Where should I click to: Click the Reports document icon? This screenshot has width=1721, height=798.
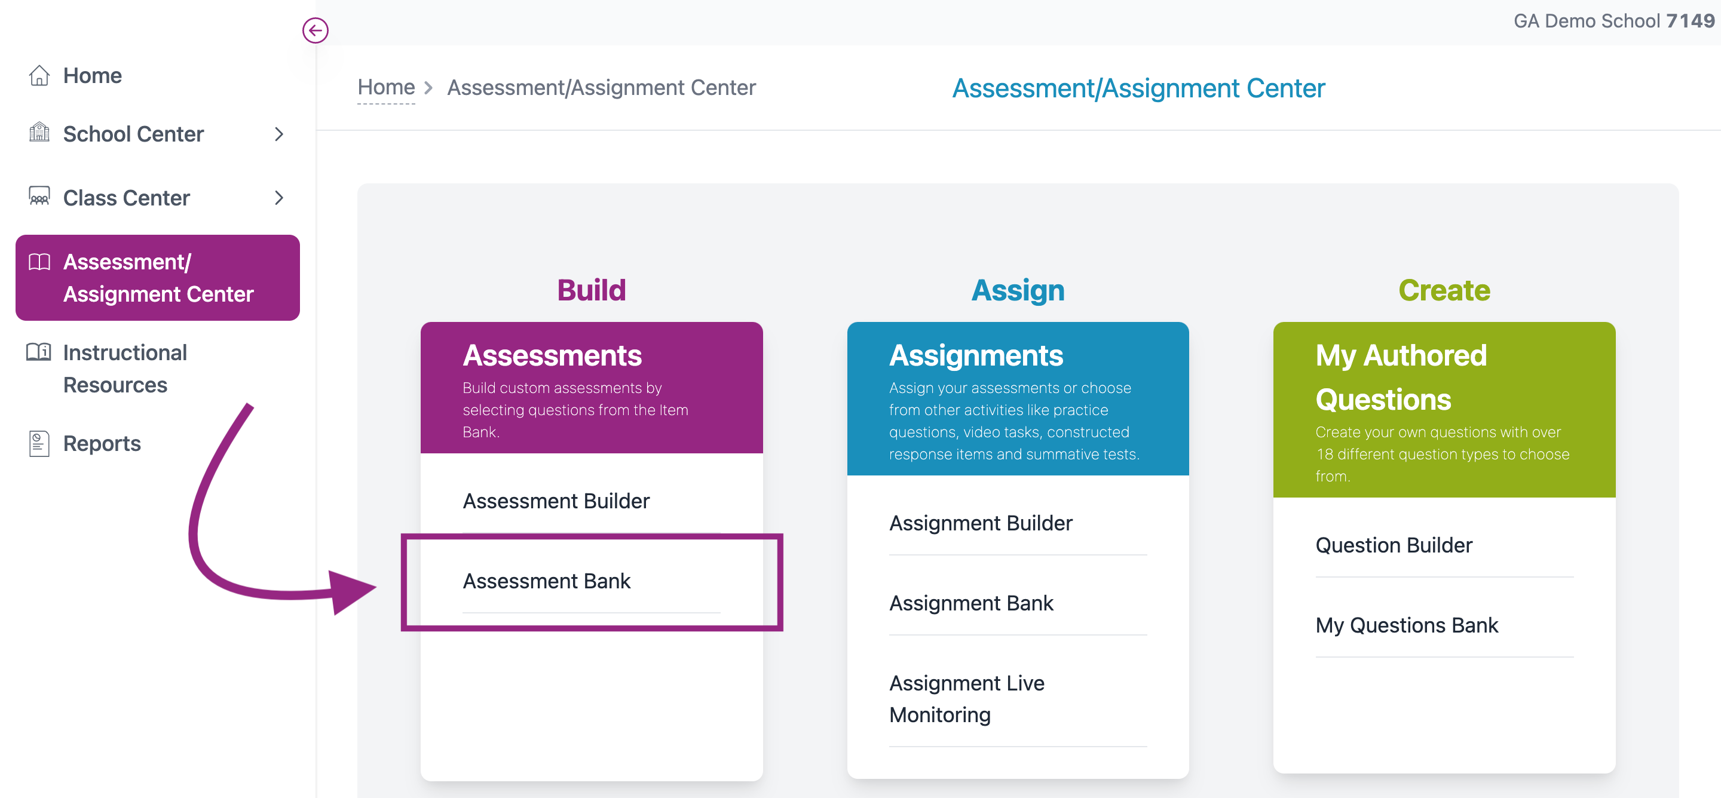coord(39,443)
